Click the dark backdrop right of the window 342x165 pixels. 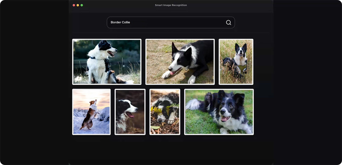coord(308,82)
